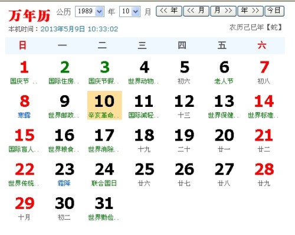The image size is (295, 235).
Task: Open the year dropdown showing 1989
Action: point(90,11)
